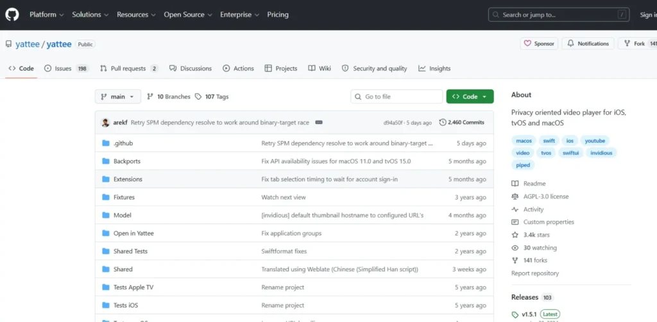The width and height of the screenshot is (657, 322).
Task: Click the Tests iOS folder icon
Action: pyautogui.click(x=106, y=305)
